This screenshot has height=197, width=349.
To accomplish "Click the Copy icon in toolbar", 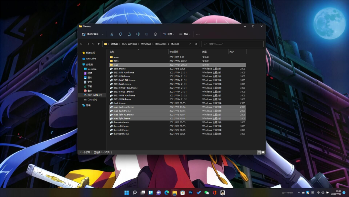I will click(x=120, y=34).
